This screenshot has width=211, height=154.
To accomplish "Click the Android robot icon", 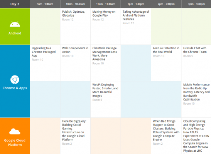I will point(15,24).
